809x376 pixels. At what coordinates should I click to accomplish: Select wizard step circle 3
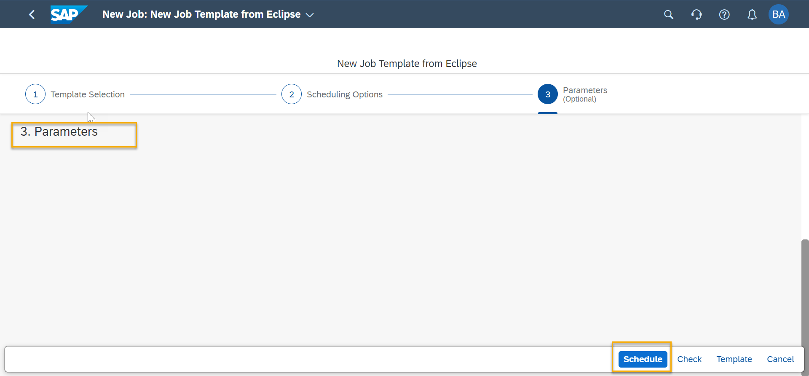pos(547,94)
